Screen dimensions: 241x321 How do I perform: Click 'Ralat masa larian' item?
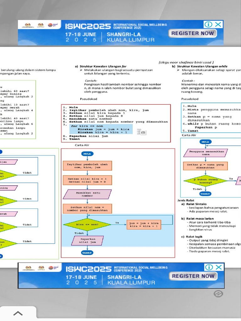point(200,218)
